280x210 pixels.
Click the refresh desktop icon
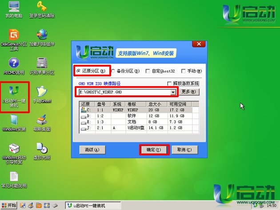[42, 123]
